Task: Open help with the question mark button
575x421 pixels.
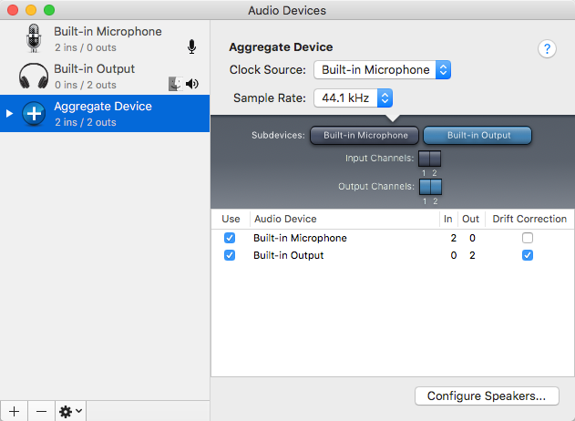Action: [547, 49]
